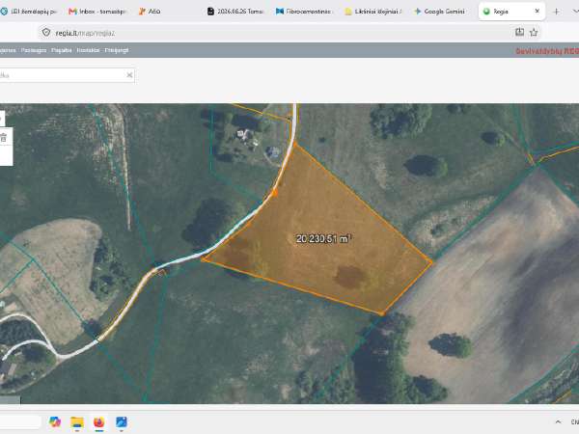Open the Prisijungti menu item
Screen dimensions: 579x434
click(x=117, y=50)
